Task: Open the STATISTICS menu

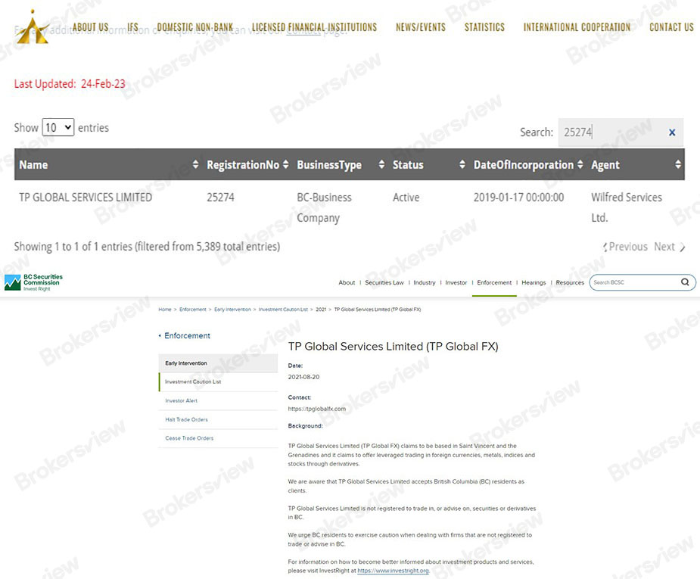Action: click(484, 27)
